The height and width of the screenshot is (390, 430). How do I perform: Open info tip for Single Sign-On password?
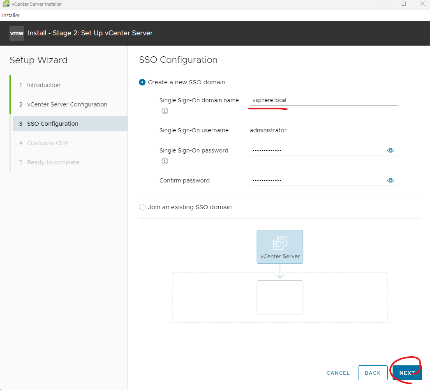(165, 161)
